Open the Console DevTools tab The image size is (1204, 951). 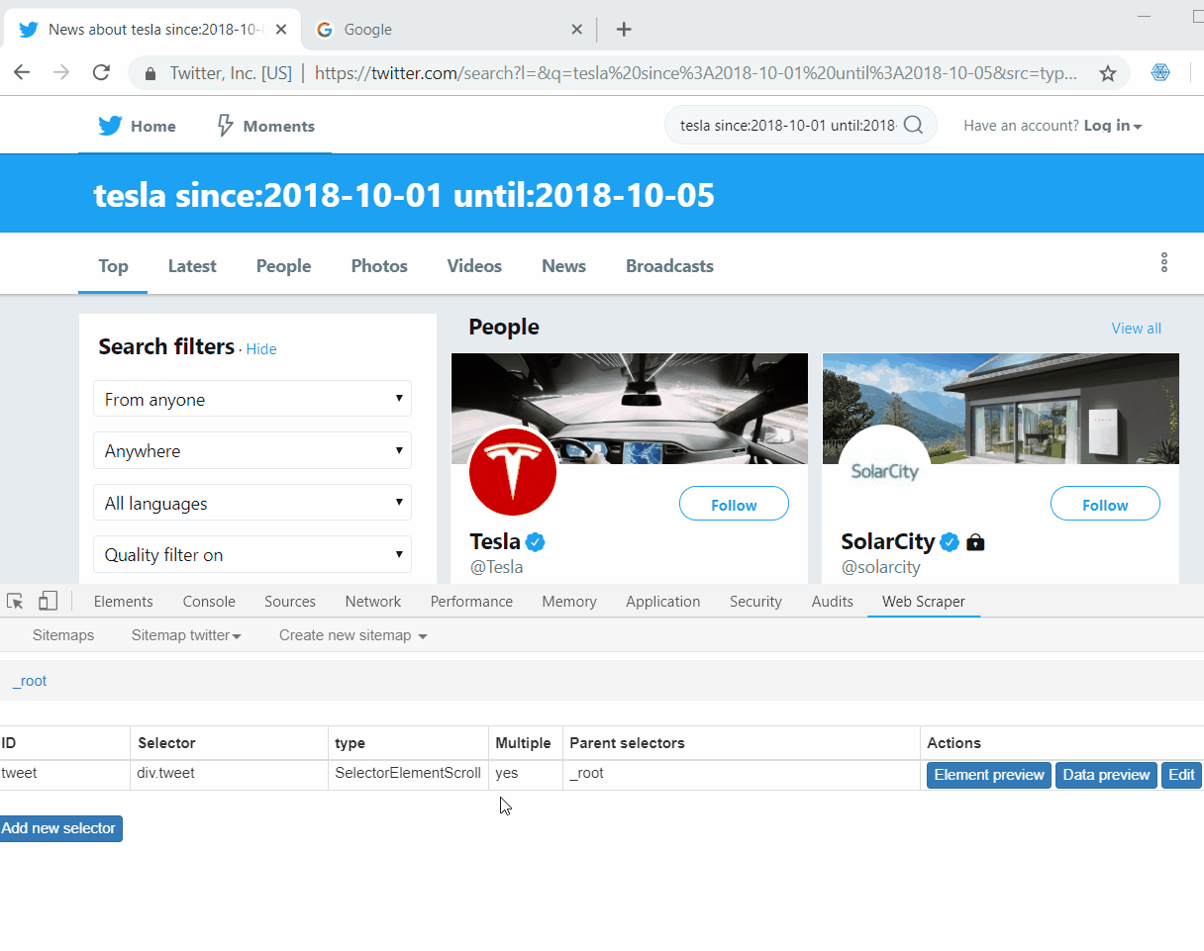(209, 602)
